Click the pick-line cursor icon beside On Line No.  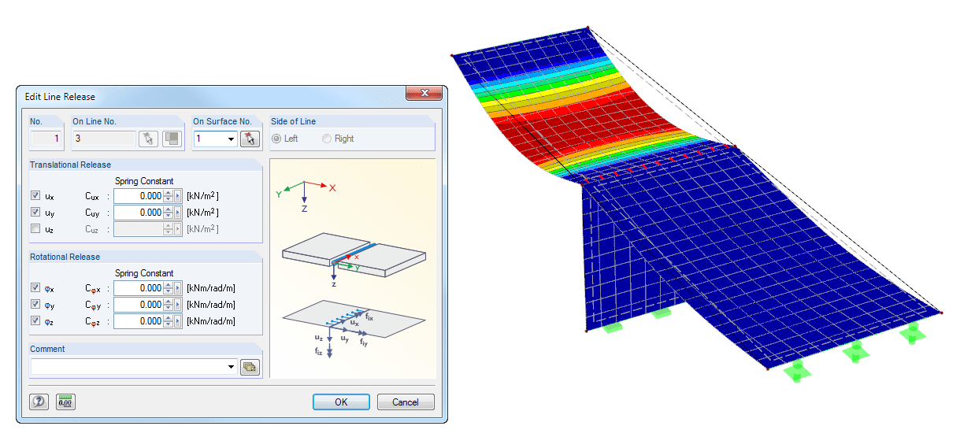click(148, 139)
